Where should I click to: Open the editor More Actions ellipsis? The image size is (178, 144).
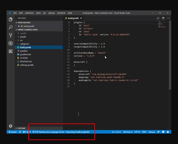168,18
